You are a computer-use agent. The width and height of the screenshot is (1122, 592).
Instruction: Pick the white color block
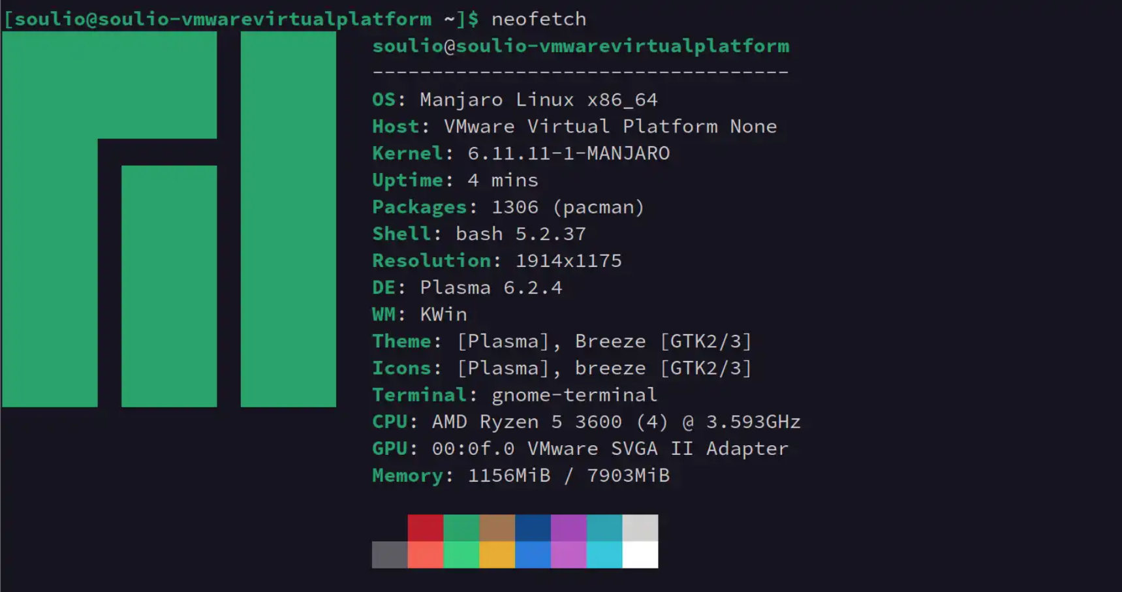coord(640,555)
